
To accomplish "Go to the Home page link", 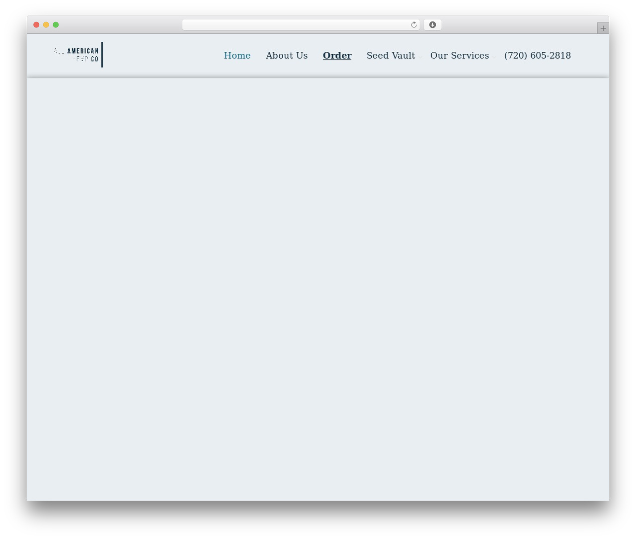I will [x=237, y=56].
